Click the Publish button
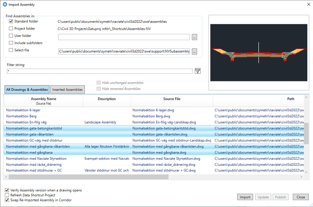Image resolution: width=313 pixels, height=207 pixels. pos(281,197)
